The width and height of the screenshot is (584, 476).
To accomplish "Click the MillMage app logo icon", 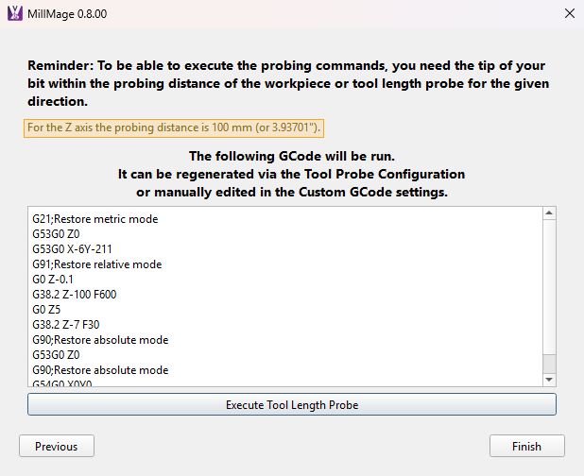I will click(x=15, y=13).
